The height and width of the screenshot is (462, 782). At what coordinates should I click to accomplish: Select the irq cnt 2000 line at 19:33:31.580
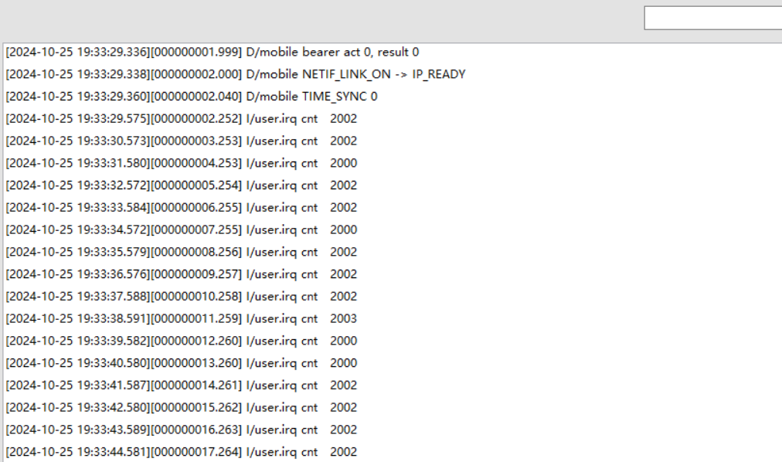pyautogui.click(x=182, y=163)
